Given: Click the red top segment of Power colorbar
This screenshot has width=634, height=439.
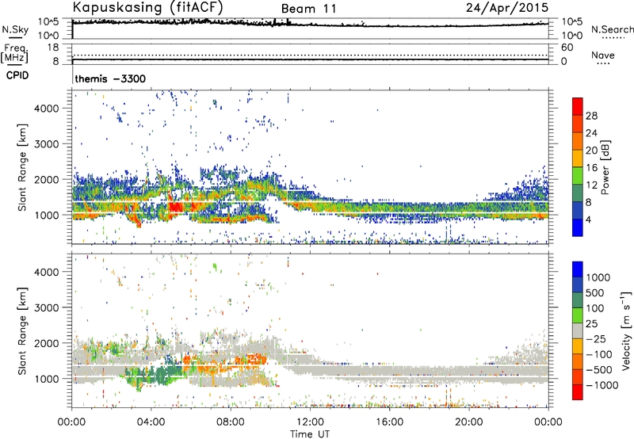Looking at the screenshot, I should click(x=578, y=106).
